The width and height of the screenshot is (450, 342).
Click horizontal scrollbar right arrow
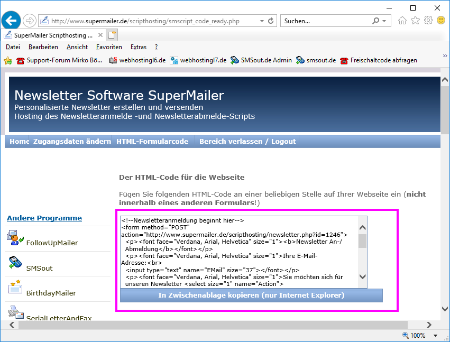tap(429, 325)
